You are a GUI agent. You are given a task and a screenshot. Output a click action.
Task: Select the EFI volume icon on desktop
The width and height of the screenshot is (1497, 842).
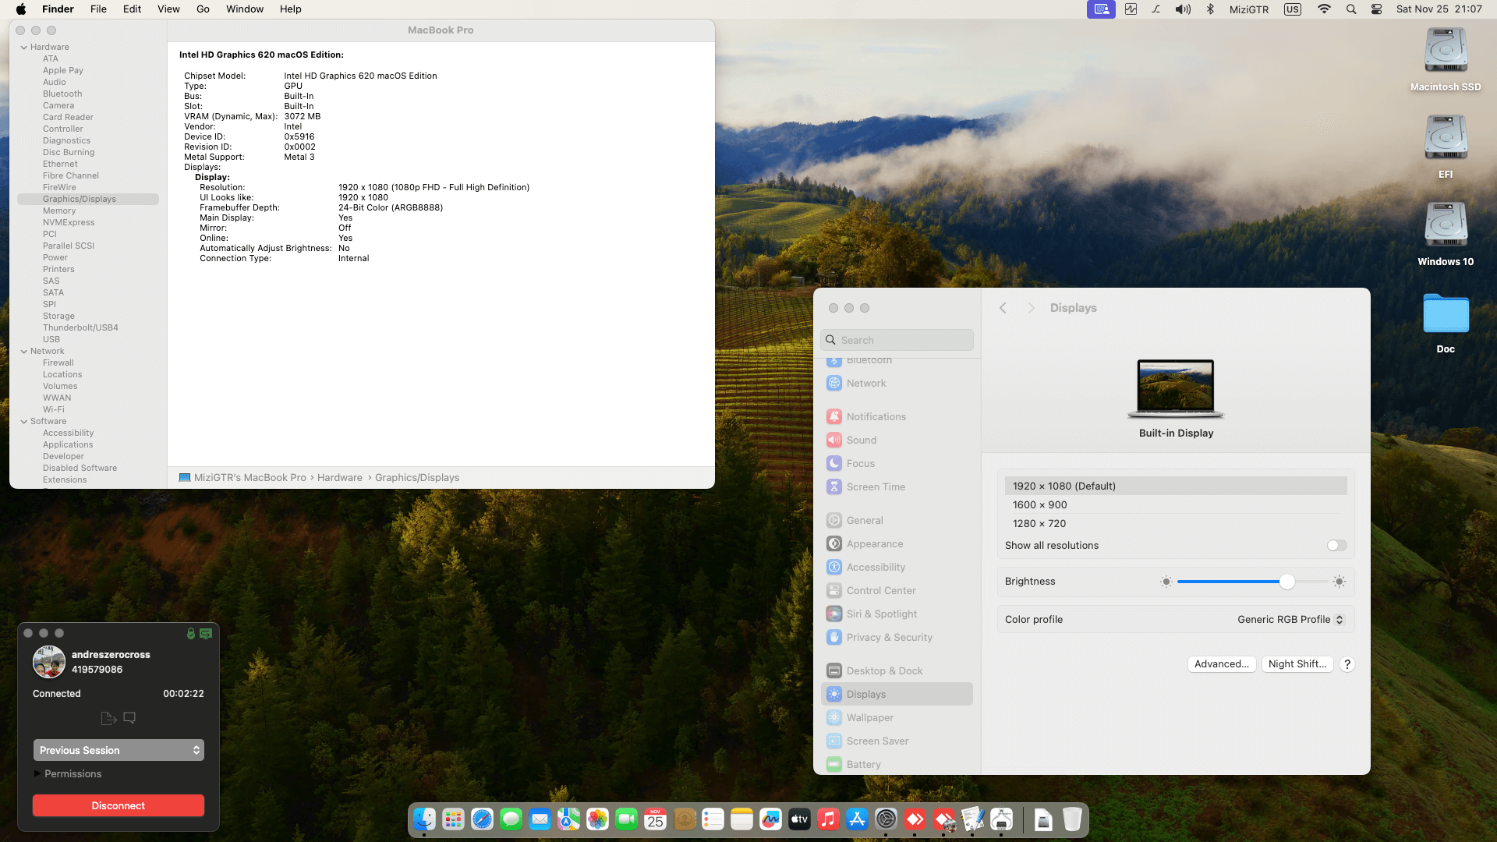coord(1446,139)
